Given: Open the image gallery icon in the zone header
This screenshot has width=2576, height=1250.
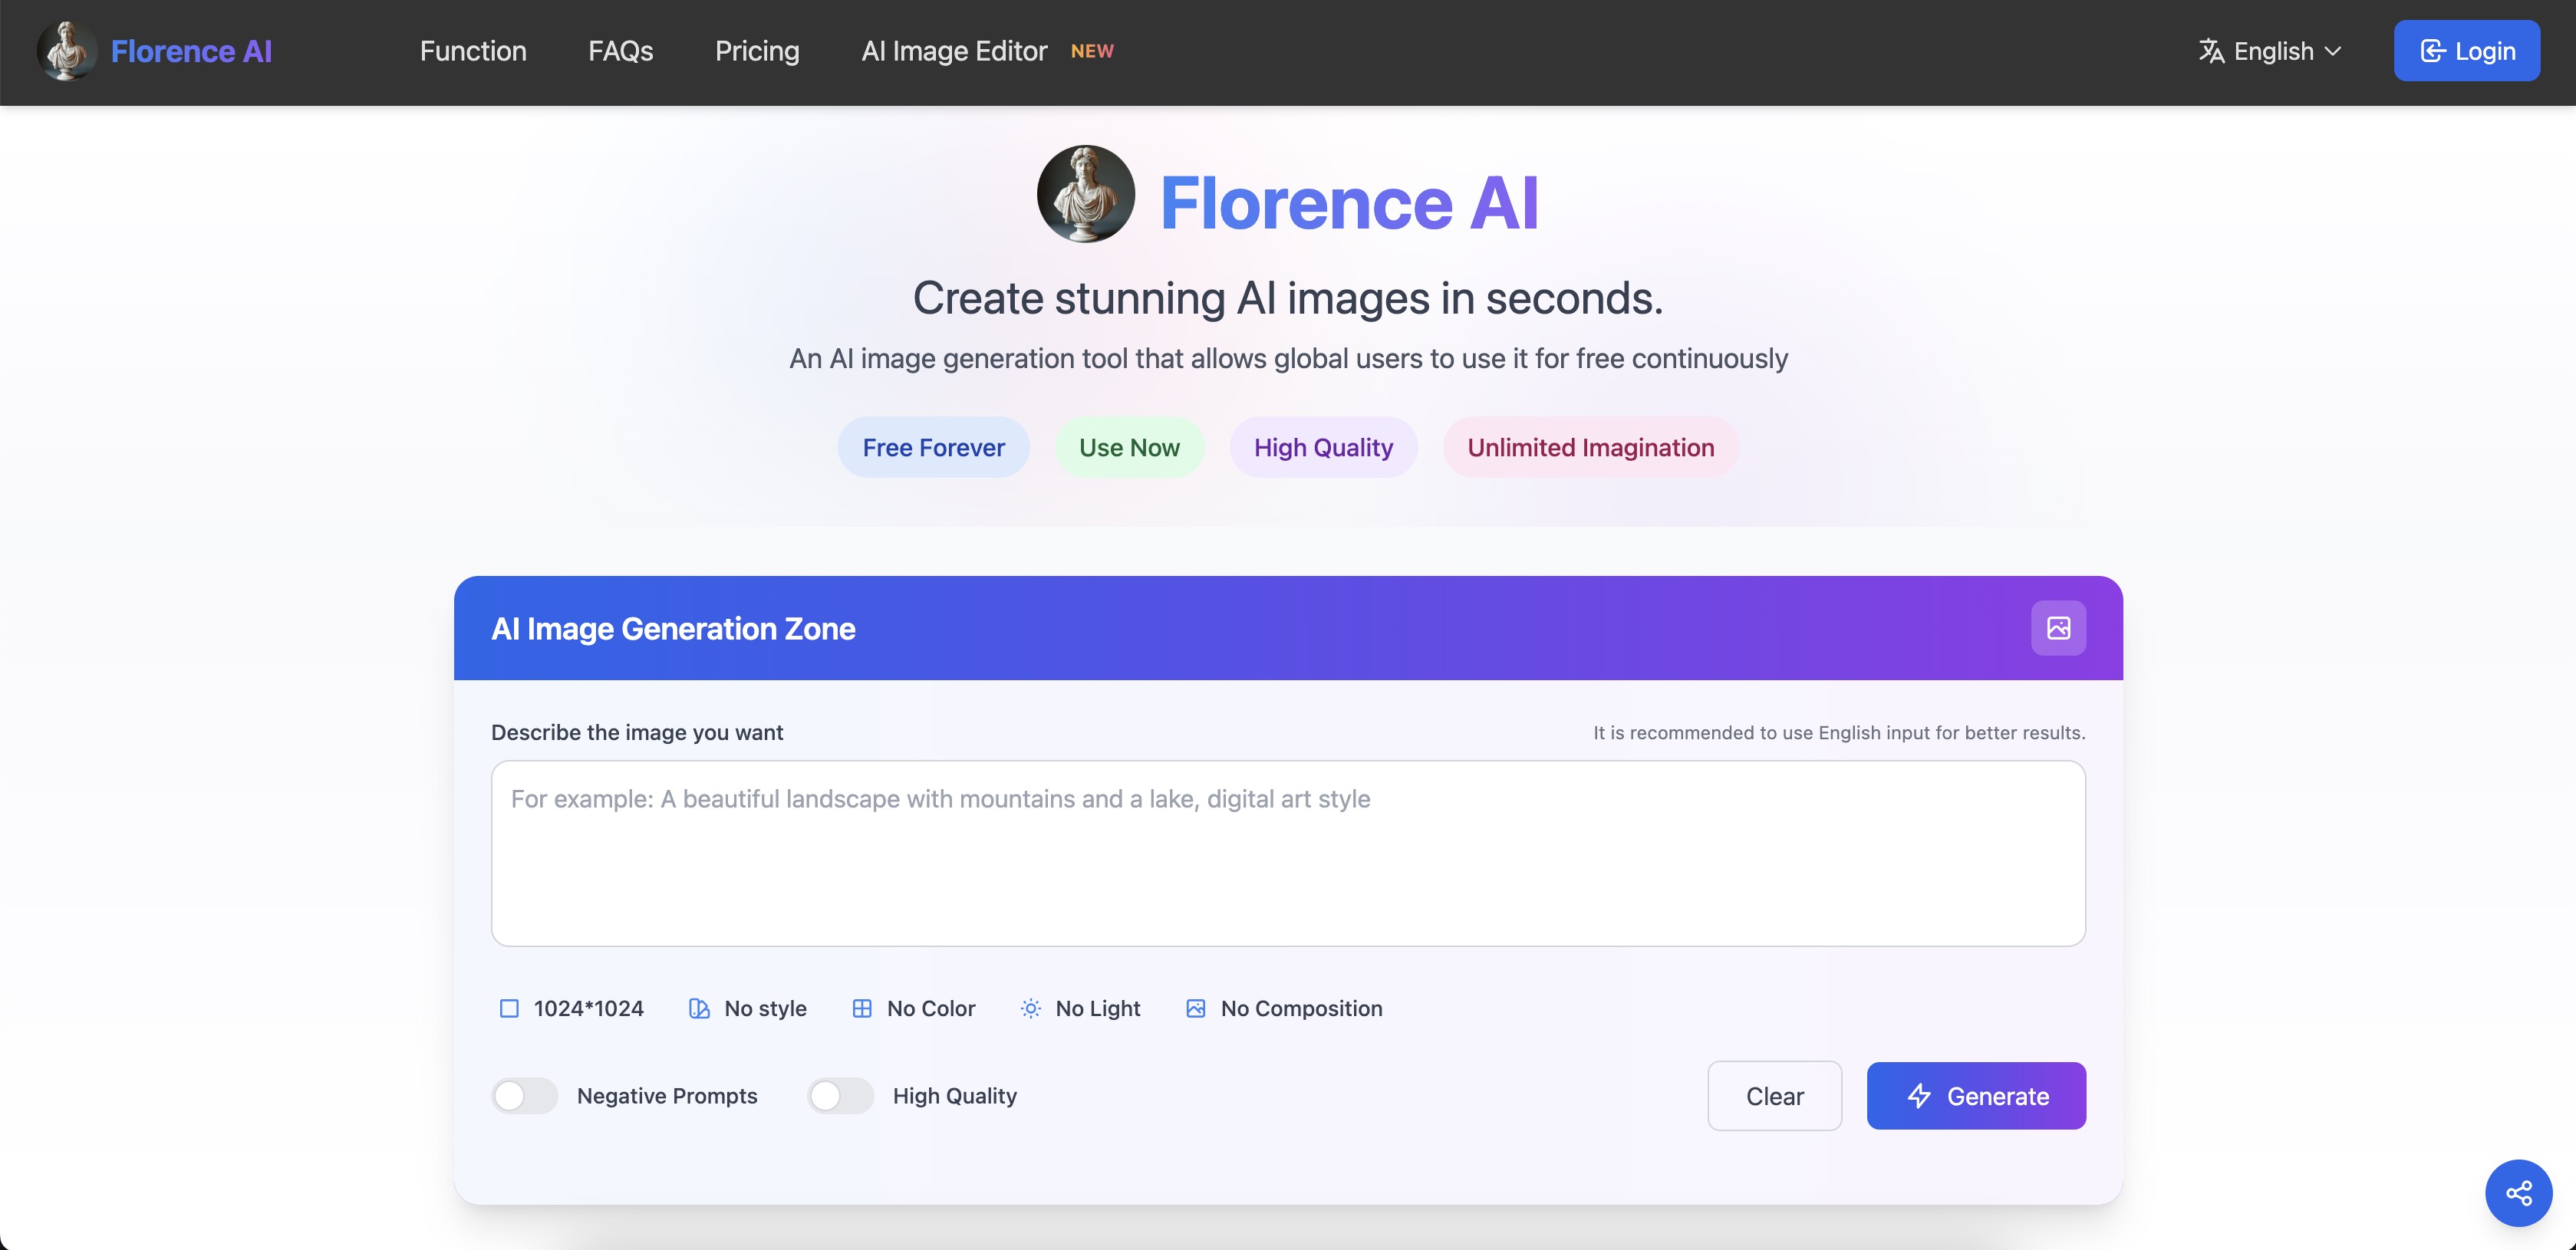Looking at the screenshot, I should [2058, 628].
